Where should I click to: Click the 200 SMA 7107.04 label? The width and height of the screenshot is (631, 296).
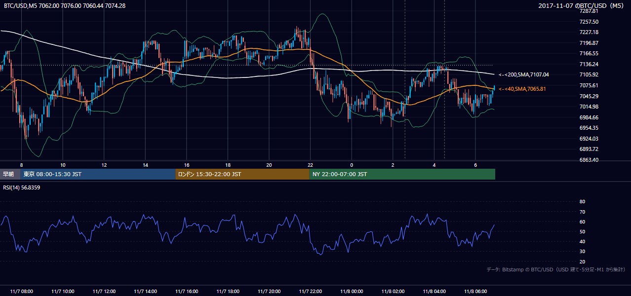tap(523, 74)
